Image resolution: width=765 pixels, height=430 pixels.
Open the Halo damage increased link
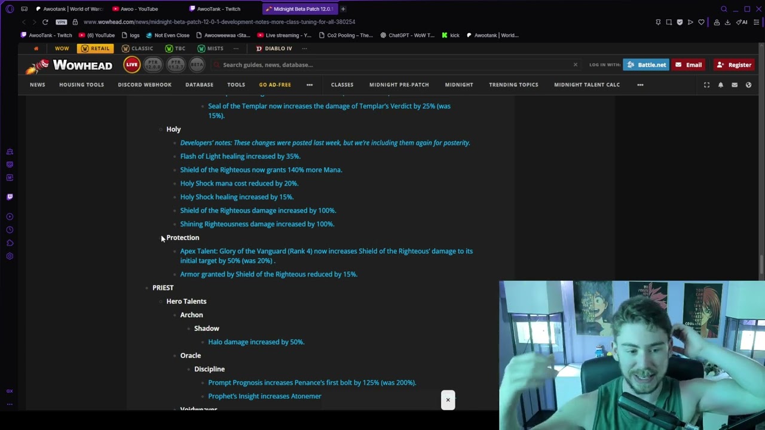(256, 342)
